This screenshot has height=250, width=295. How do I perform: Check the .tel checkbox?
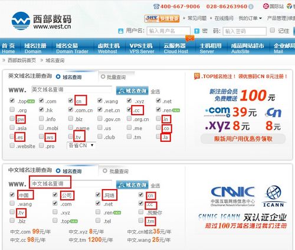tap(98, 220)
